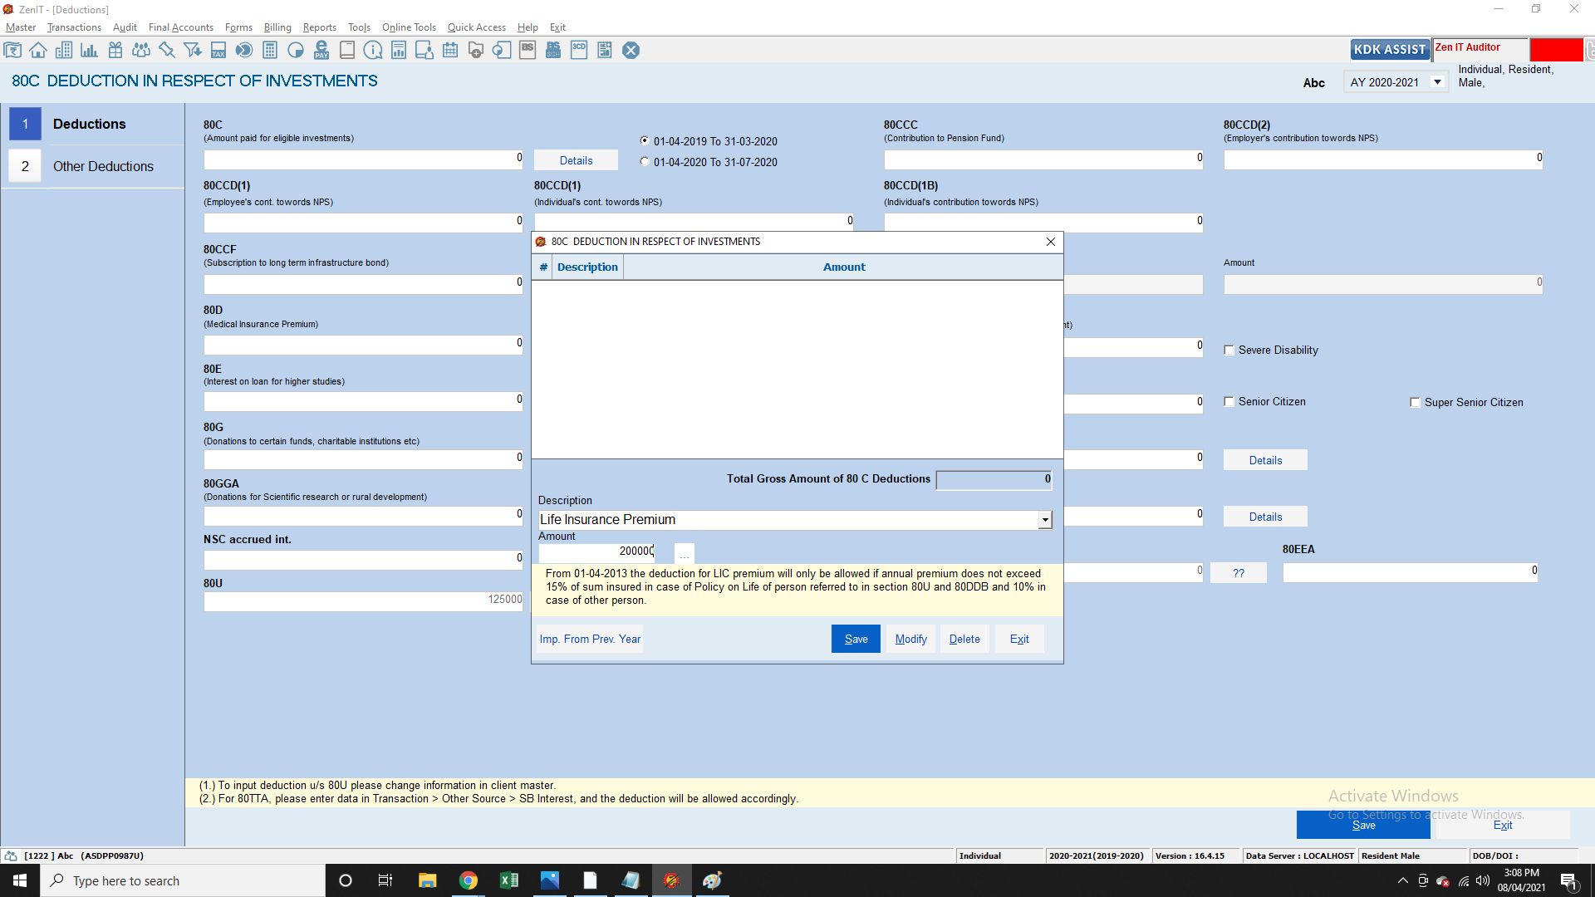The width and height of the screenshot is (1595, 897).
Task: Click the home icon in toolbar
Action: point(38,51)
